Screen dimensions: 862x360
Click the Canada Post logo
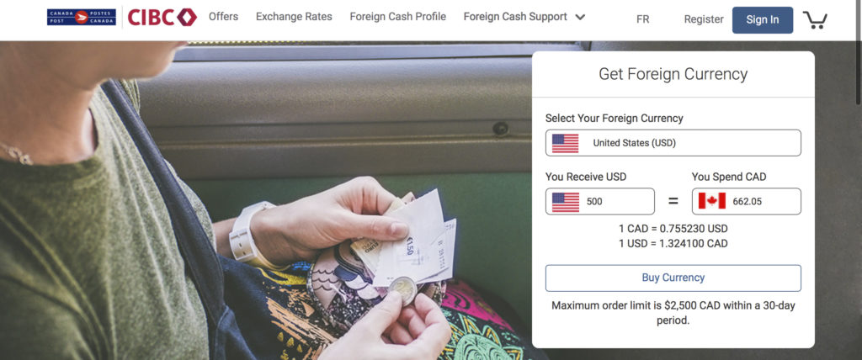pos(82,17)
